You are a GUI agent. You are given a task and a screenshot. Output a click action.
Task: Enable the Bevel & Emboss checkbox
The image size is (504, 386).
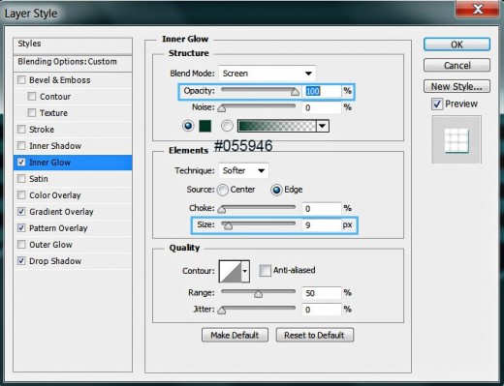(21, 80)
